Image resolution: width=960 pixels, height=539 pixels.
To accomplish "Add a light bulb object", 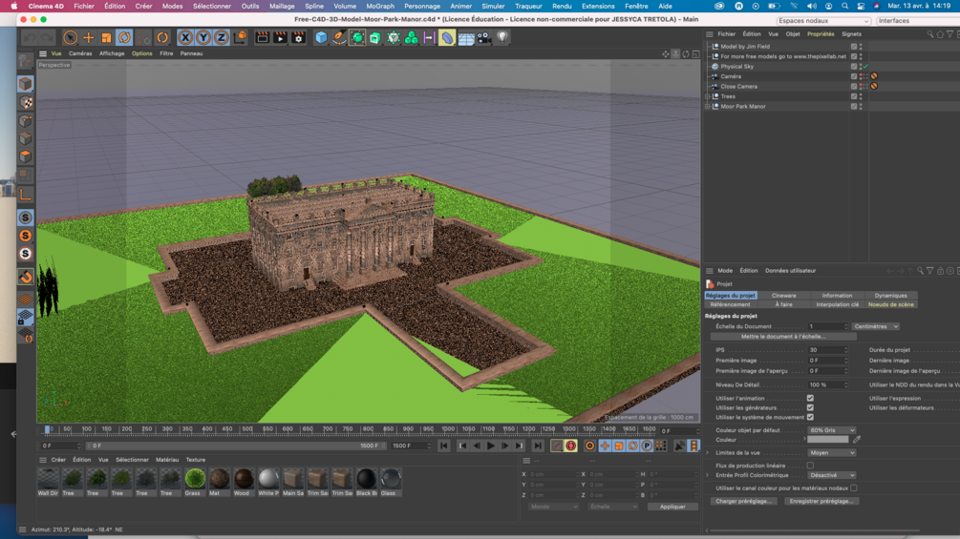I will click(502, 38).
